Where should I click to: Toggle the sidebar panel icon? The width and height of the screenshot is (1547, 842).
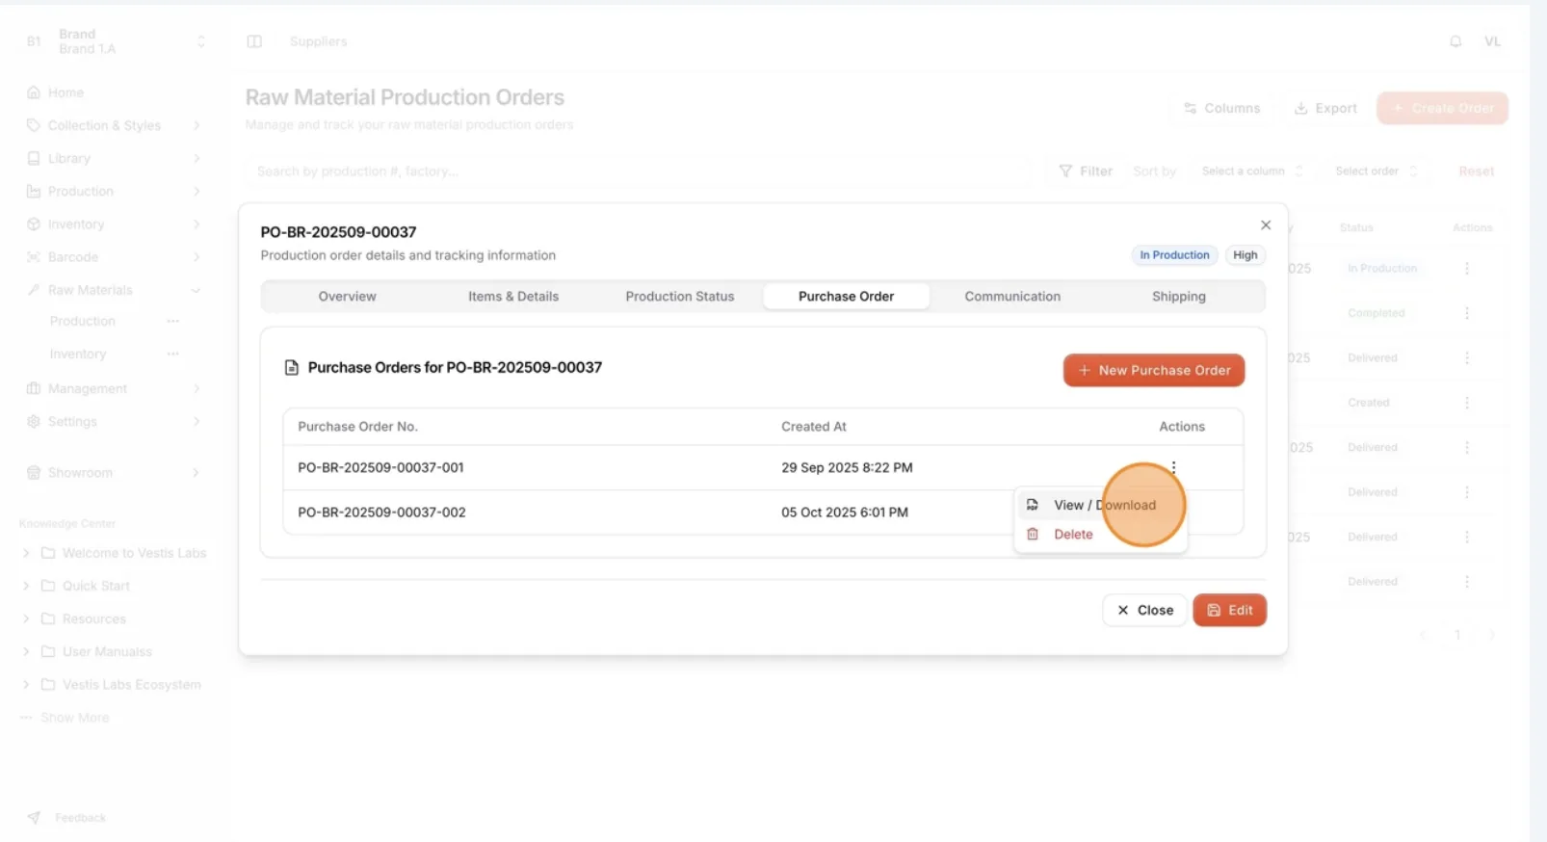(254, 41)
